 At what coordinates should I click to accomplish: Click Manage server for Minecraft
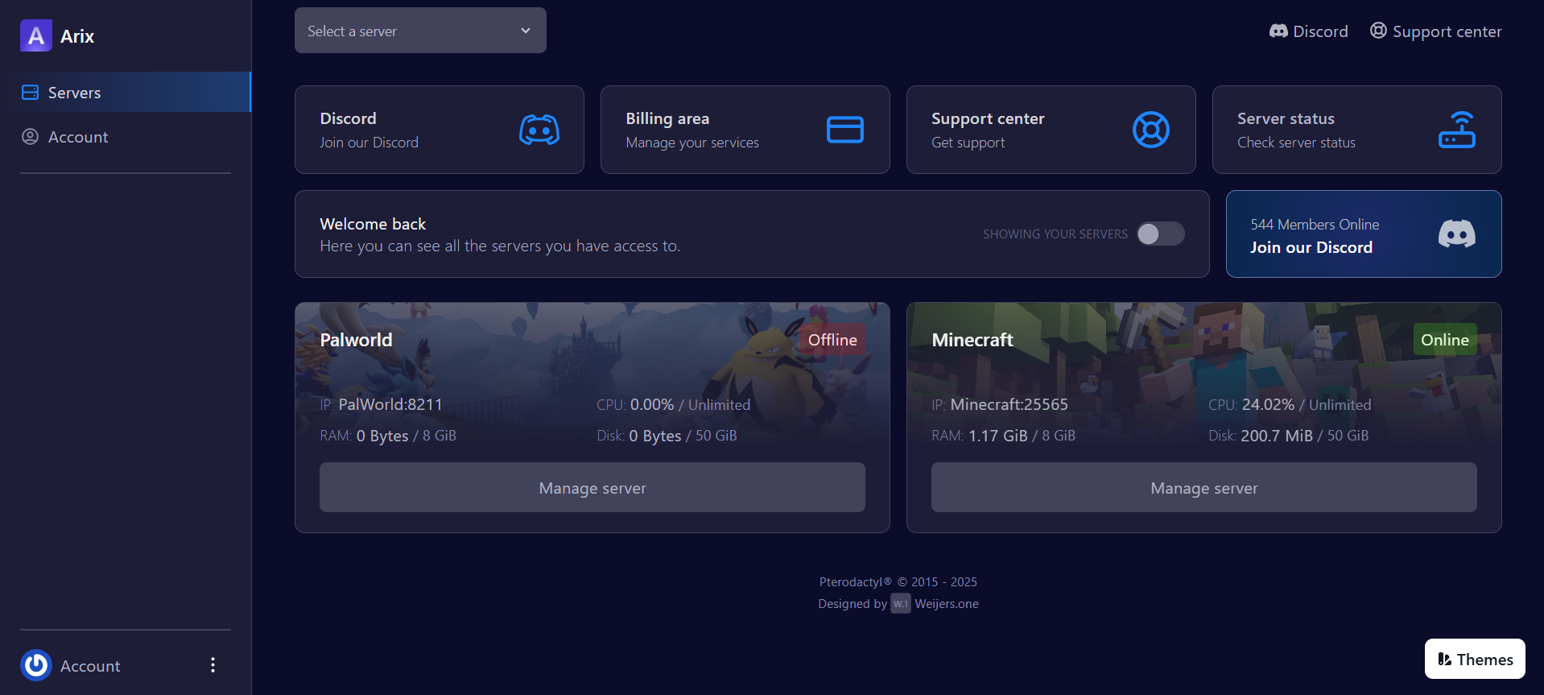coord(1203,487)
